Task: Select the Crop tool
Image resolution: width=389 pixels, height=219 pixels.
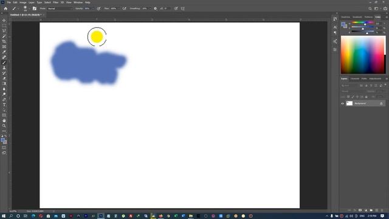Action: (4, 41)
